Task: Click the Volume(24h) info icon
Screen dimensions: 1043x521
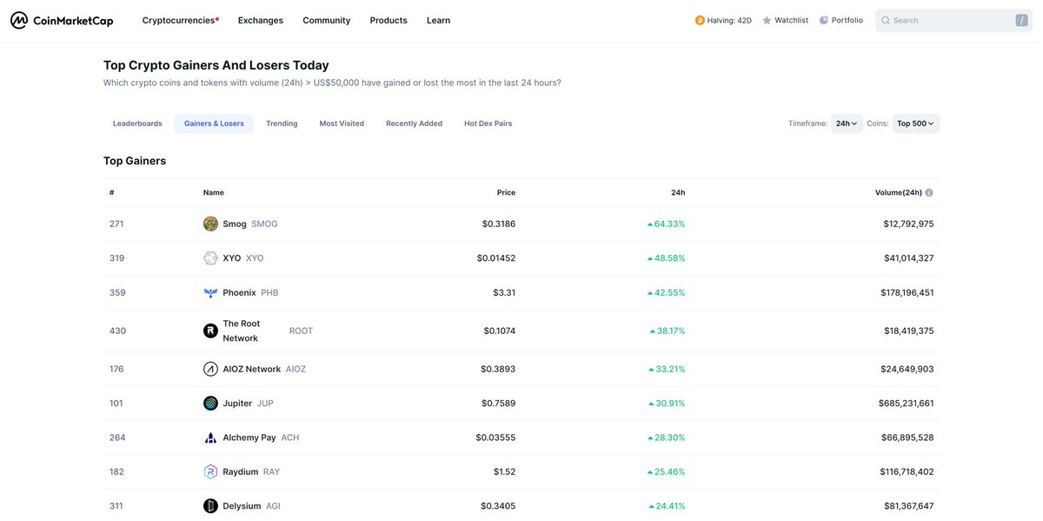Action: pyautogui.click(x=929, y=193)
